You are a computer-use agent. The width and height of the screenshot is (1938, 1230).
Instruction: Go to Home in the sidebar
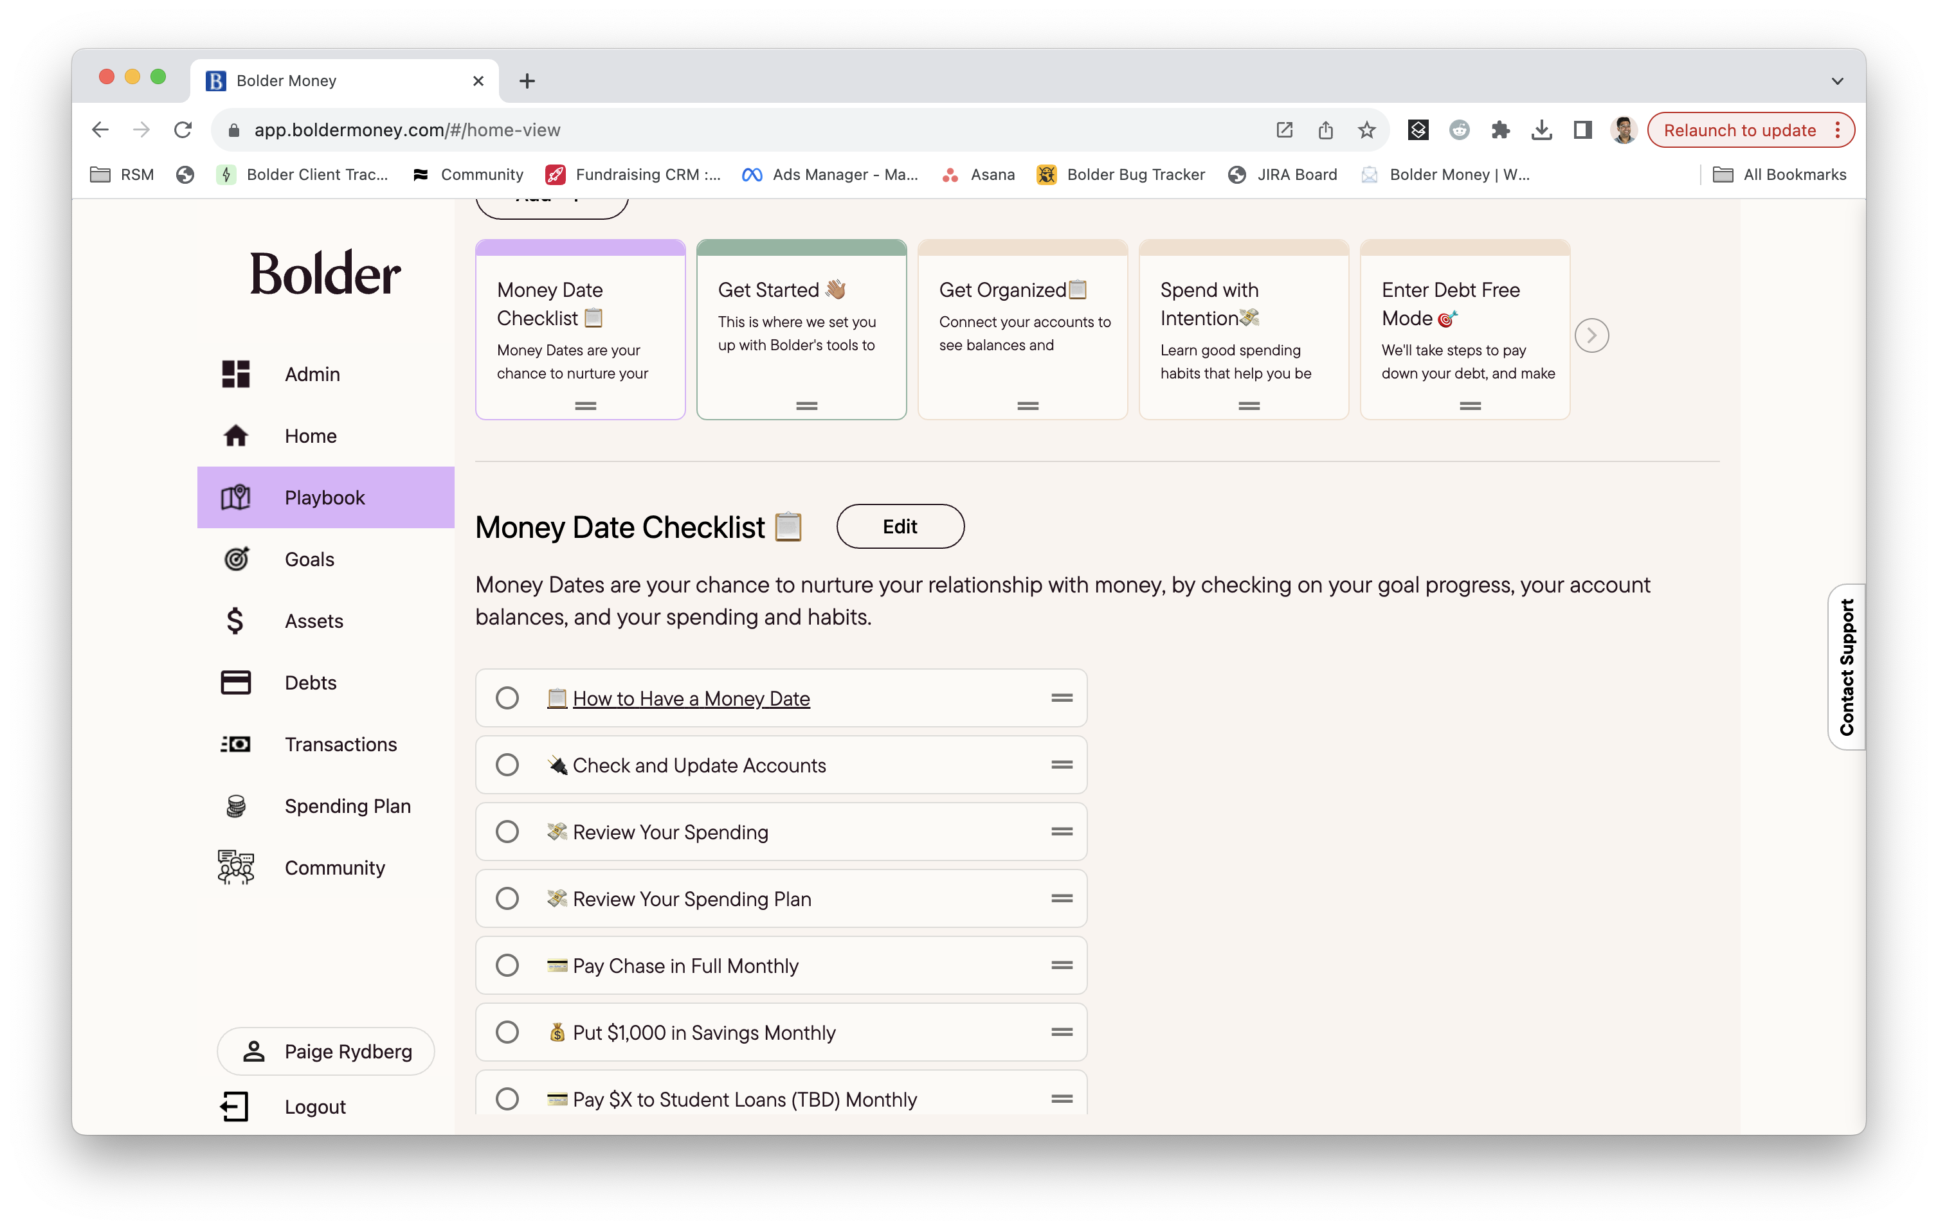coord(326,436)
